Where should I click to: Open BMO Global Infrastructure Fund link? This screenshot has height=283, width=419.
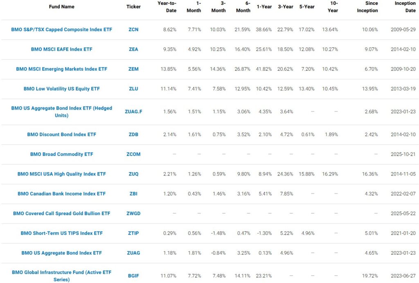point(61,272)
